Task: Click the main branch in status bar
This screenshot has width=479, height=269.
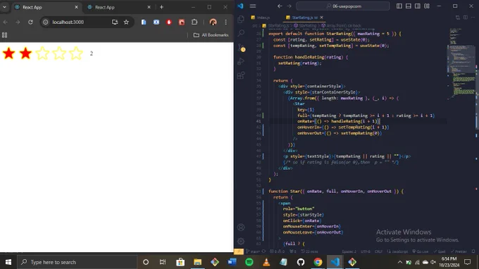Action: [253, 251]
